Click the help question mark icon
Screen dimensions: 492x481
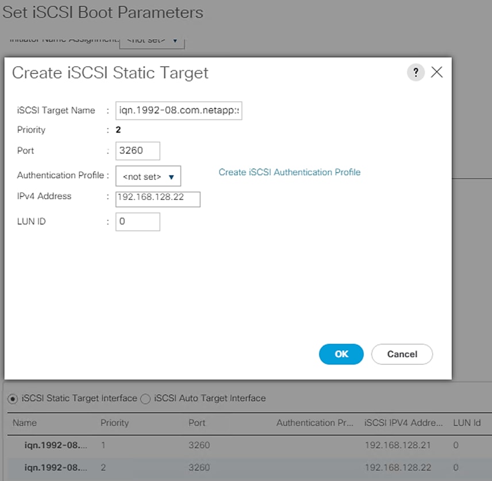point(416,72)
